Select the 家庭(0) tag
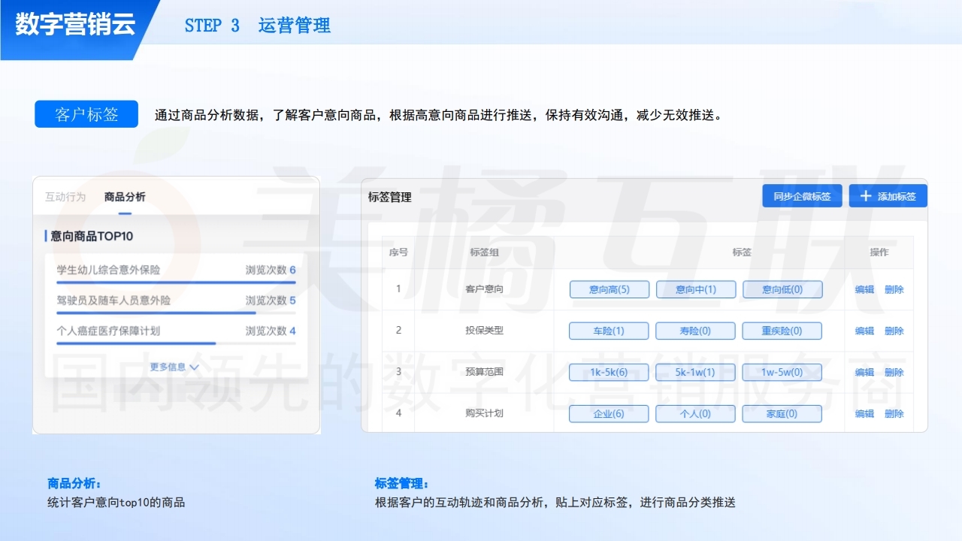962x541 pixels. click(x=782, y=413)
